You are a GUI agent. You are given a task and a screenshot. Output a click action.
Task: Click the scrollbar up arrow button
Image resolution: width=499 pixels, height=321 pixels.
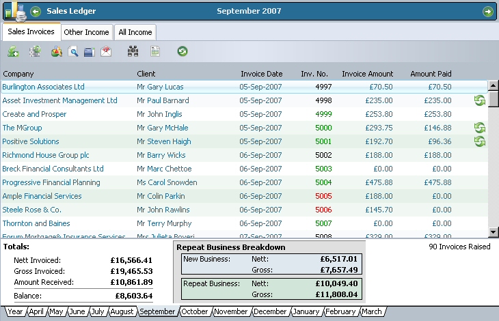point(493,85)
